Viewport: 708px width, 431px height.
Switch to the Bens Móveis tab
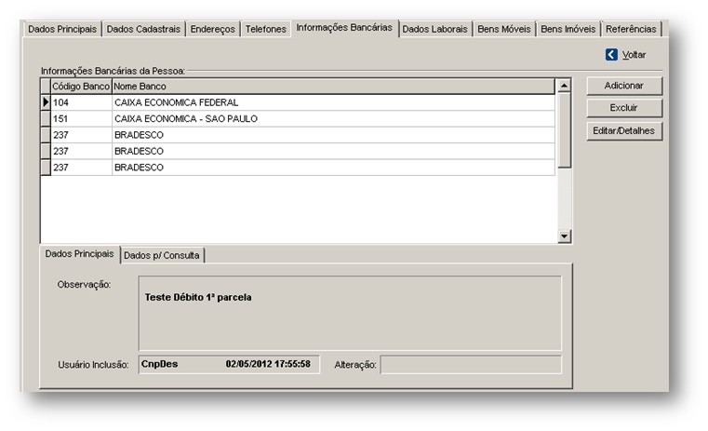(504, 29)
